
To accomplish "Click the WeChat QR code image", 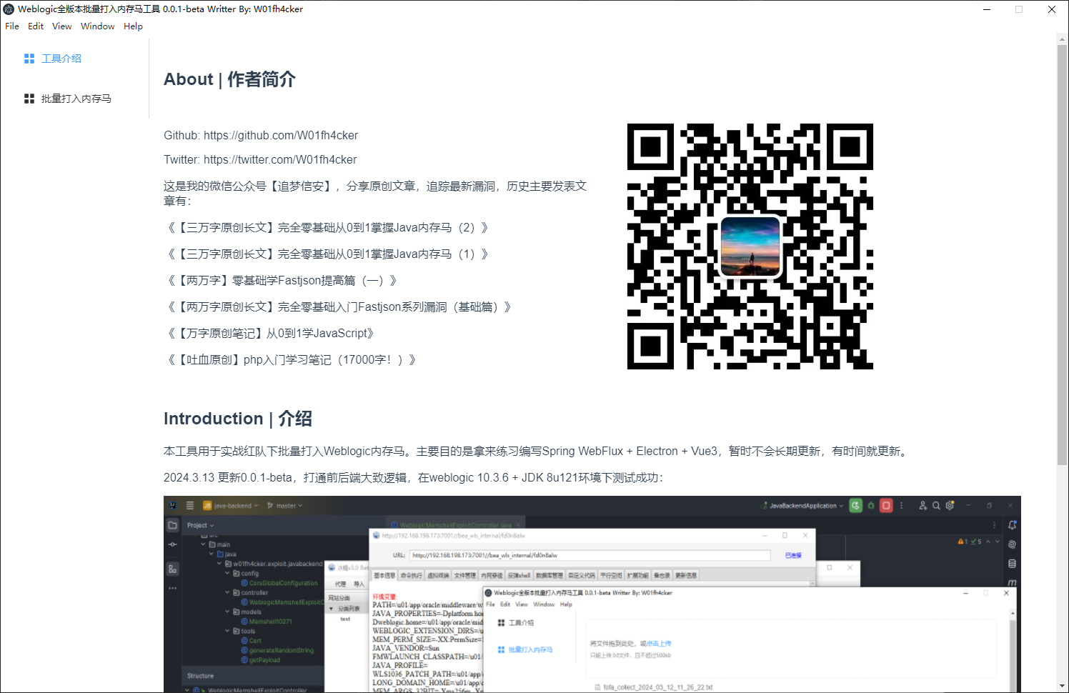I will 750,246.
